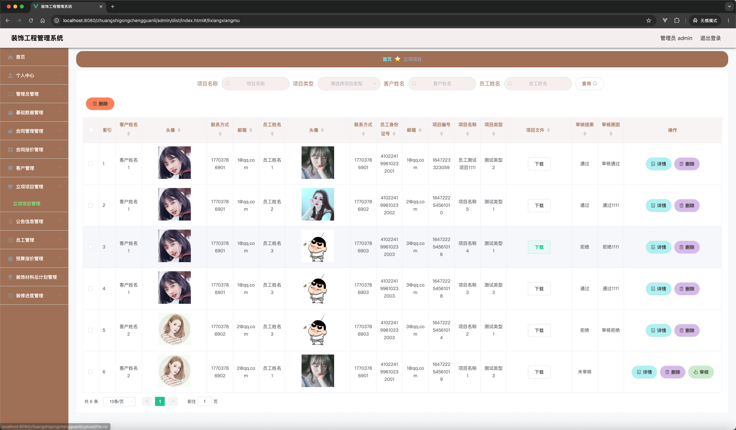The width and height of the screenshot is (736, 430).
Task: Click the 公告信息管理 sidebar icon
Action: [10, 222]
